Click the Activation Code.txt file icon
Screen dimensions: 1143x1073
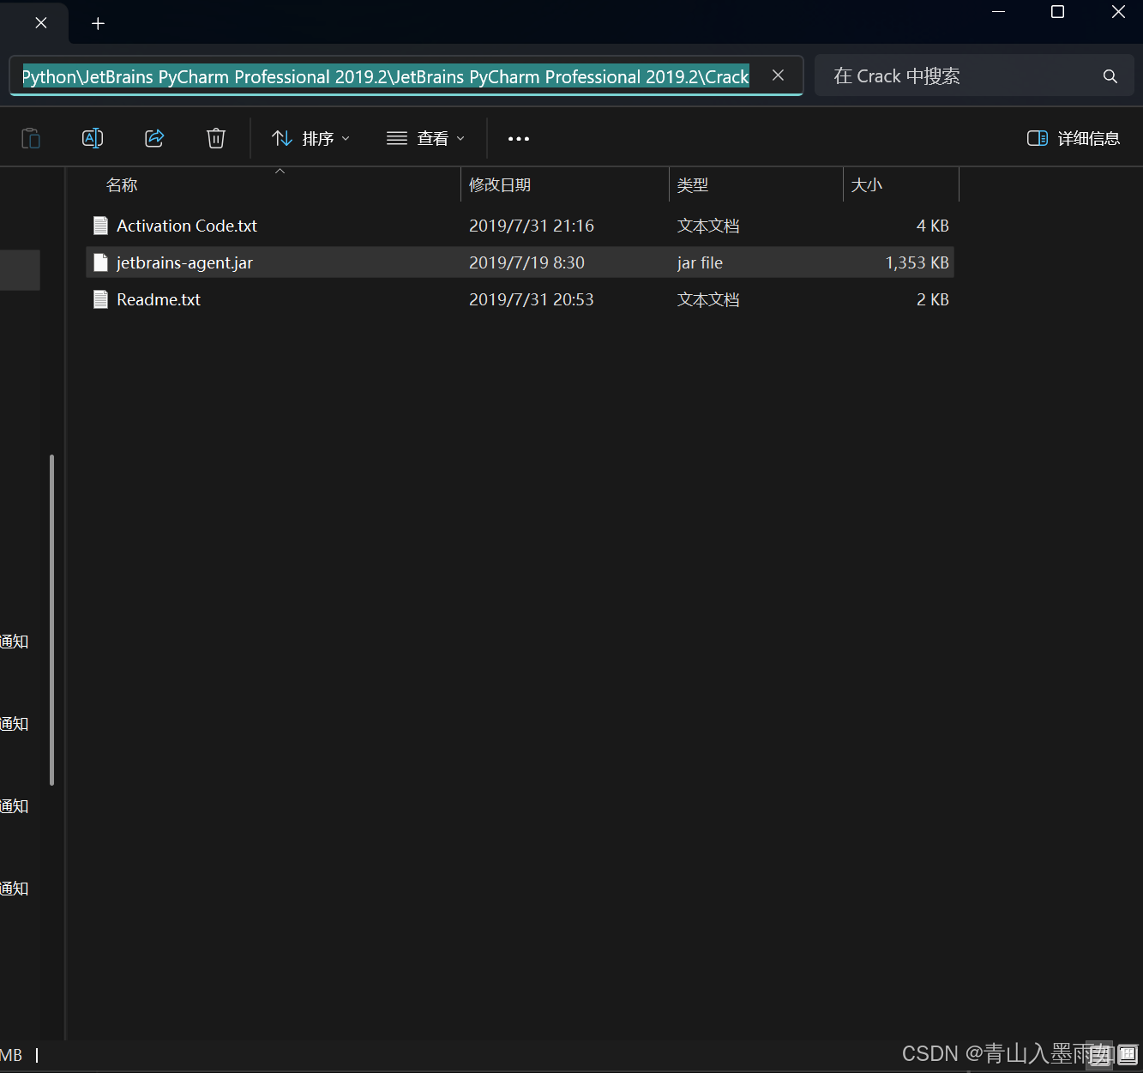(100, 226)
